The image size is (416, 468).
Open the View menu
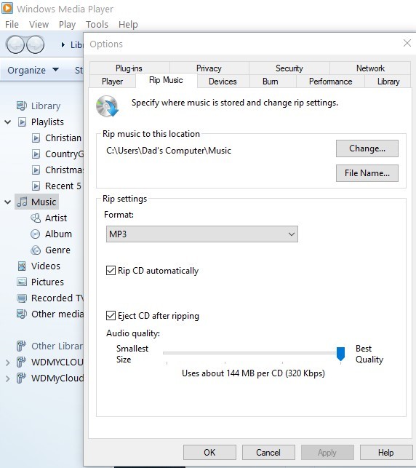pos(39,25)
